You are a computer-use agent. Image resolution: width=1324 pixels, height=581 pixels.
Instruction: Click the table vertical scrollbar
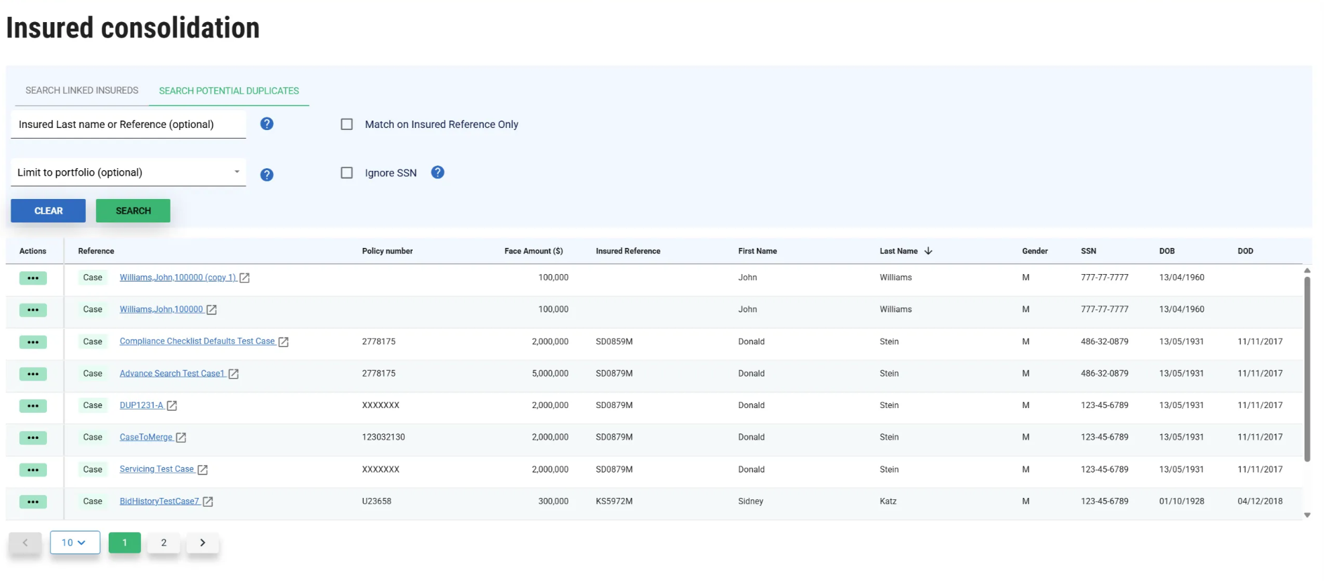coord(1307,369)
